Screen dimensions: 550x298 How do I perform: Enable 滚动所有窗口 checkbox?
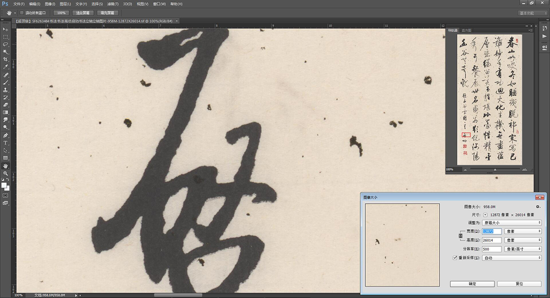click(x=22, y=13)
